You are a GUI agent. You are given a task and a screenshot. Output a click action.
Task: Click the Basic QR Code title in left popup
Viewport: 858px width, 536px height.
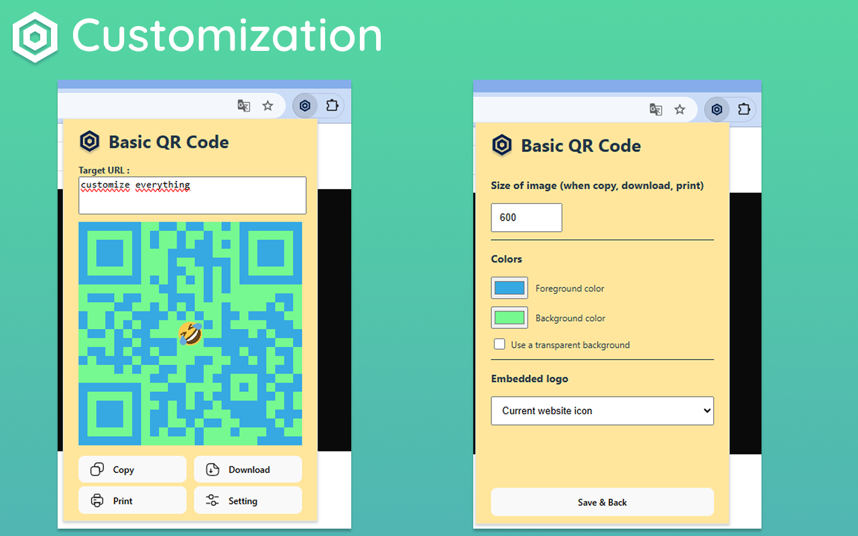tap(169, 142)
